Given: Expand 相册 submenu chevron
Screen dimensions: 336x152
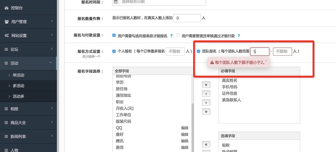Looking at the screenshot, I should tap(52, 108).
